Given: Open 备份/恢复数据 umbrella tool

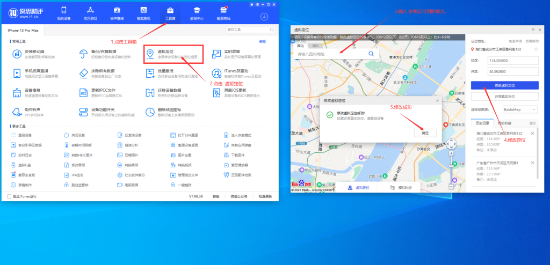Looking at the screenshot, I should click(x=84, y=54).
